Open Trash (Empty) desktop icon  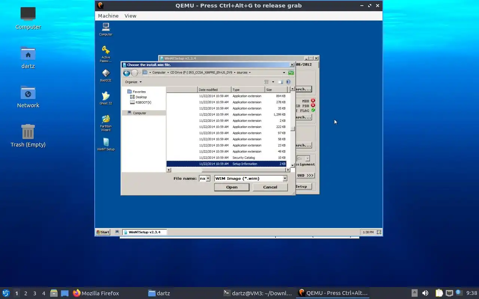(28, 136)
